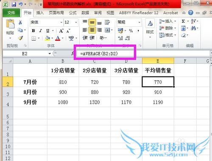Click the Decrease Indent icon
This screenshot has height=161, width=212.
85,38
